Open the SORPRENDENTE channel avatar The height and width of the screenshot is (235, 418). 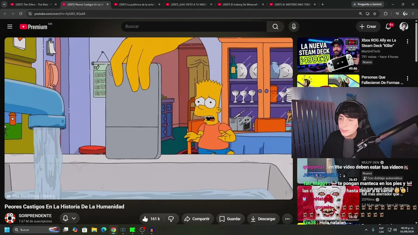click(x=10, y=218)
